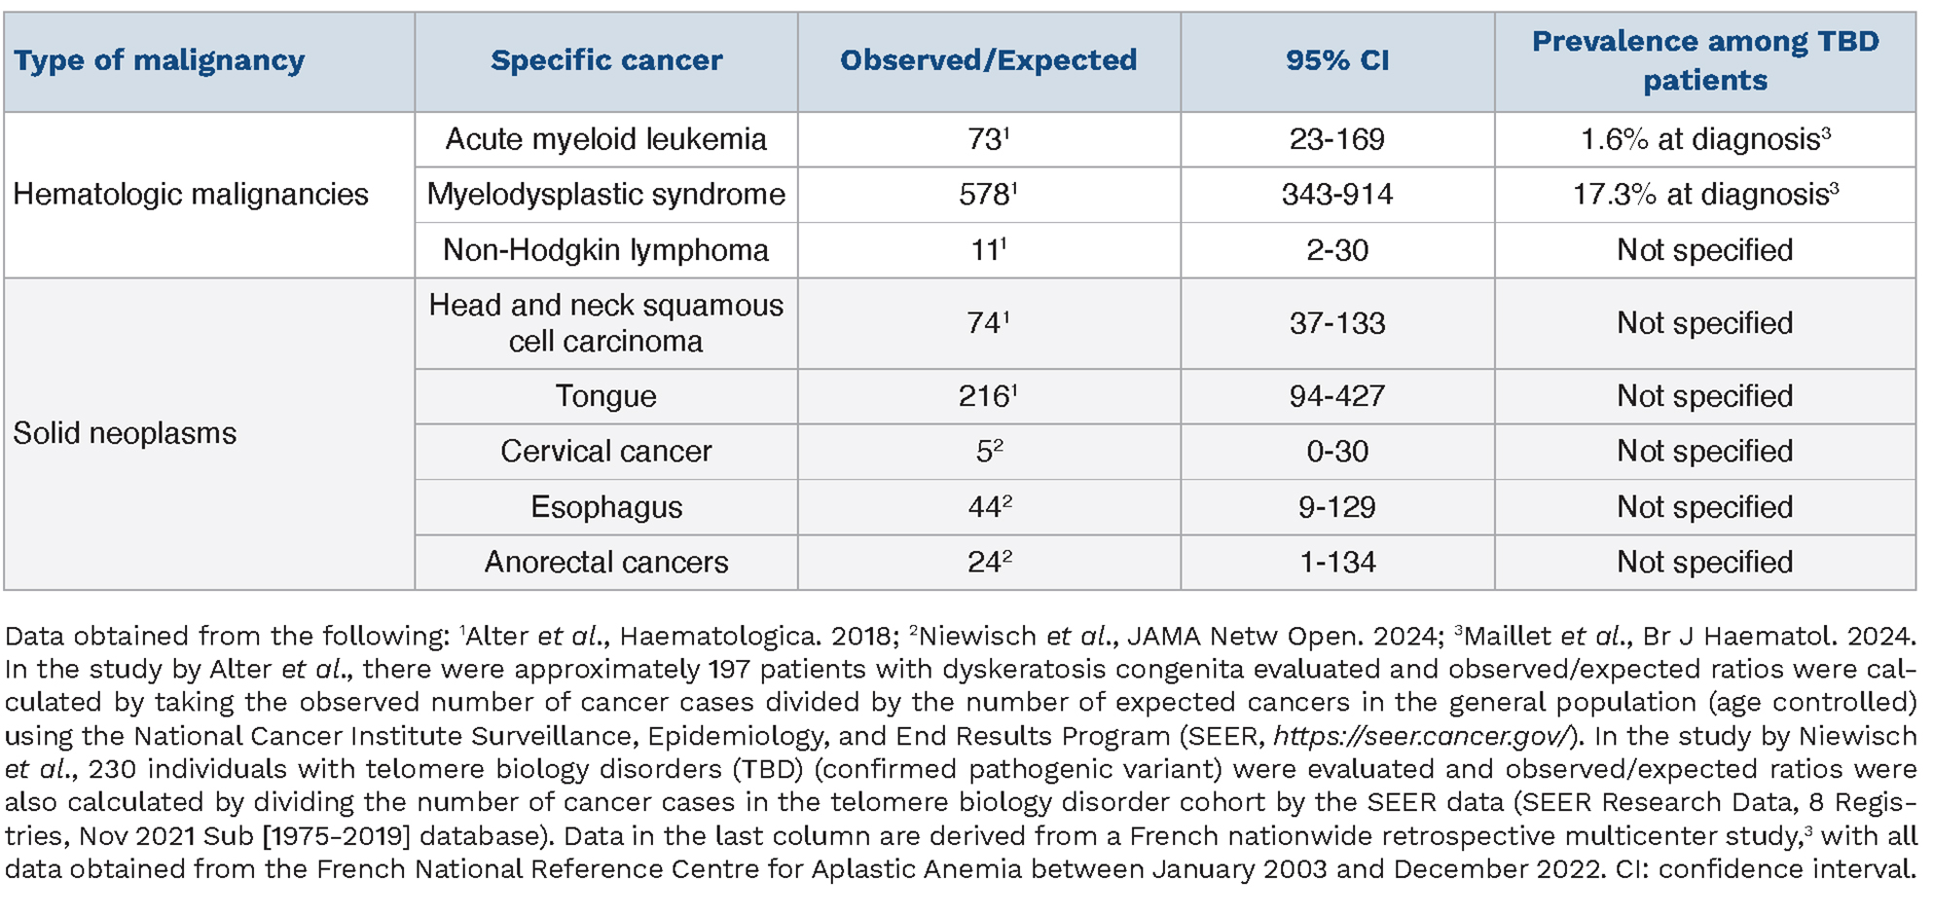This screenshot has height=917, width=1933.
Task: Click "Head and neck squamous cell carcinoma"
Action: tap(605, 323)
